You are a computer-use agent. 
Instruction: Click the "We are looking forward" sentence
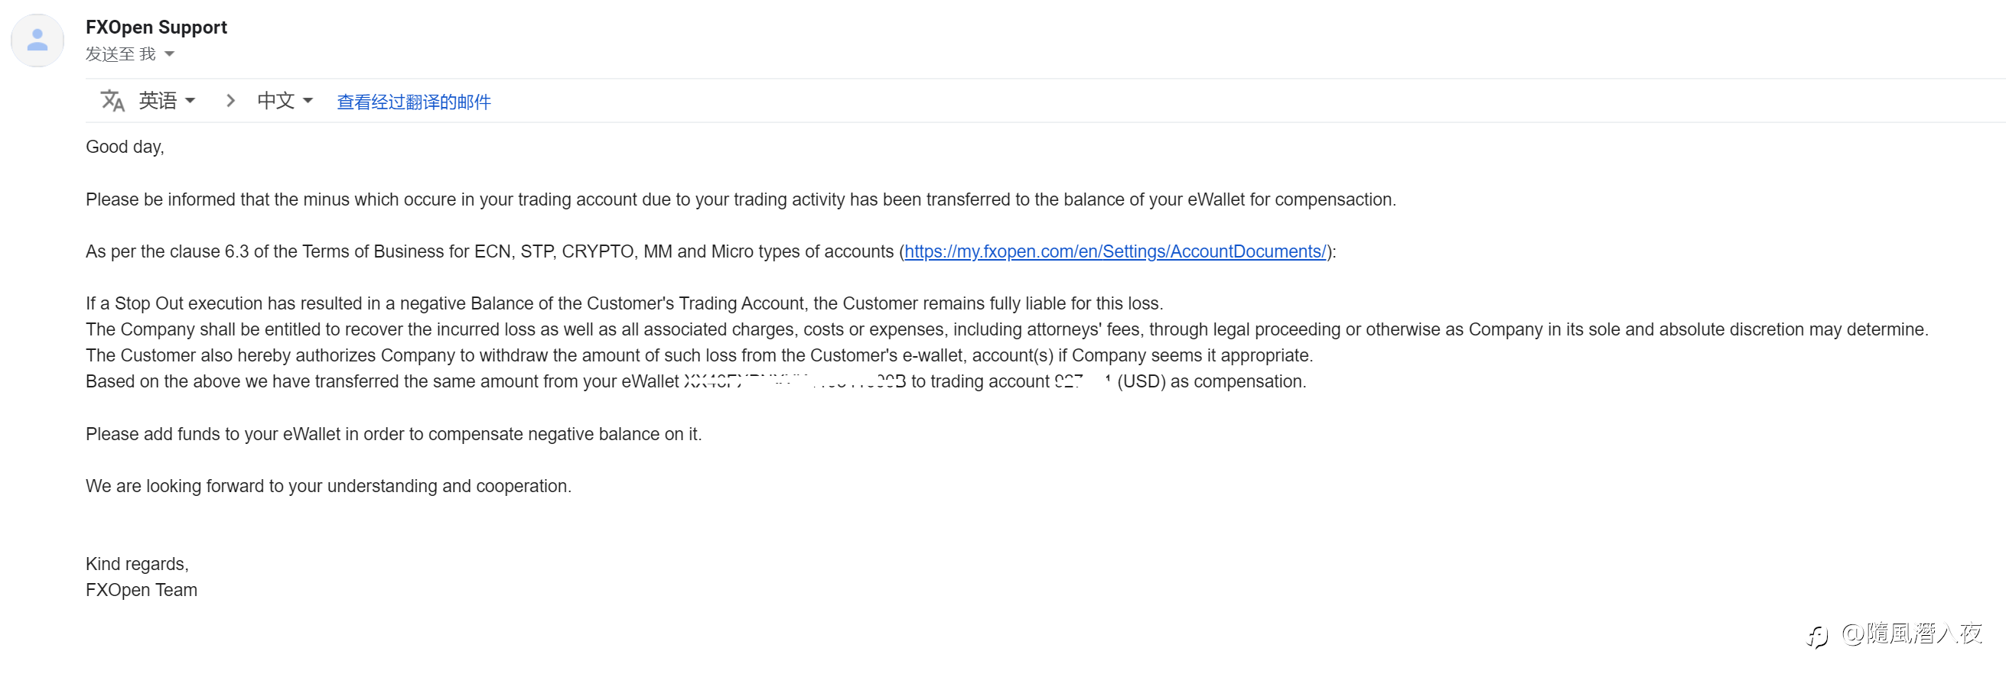[328, 487]
